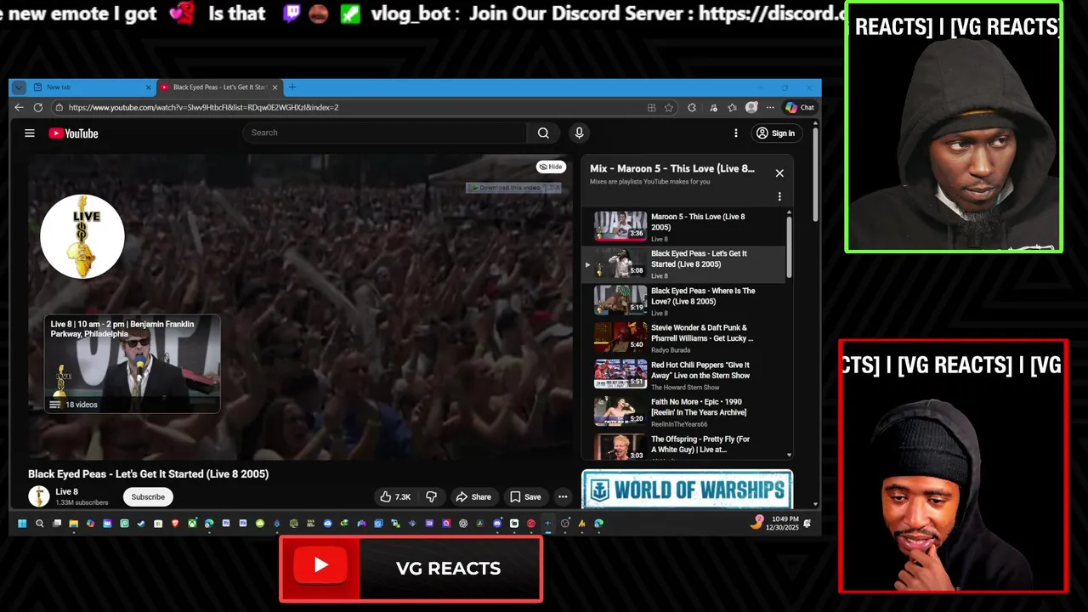Open the Live 8 playlist card with 18 videos
Viewport: 1088px width, 612px height.
point(133,364)
